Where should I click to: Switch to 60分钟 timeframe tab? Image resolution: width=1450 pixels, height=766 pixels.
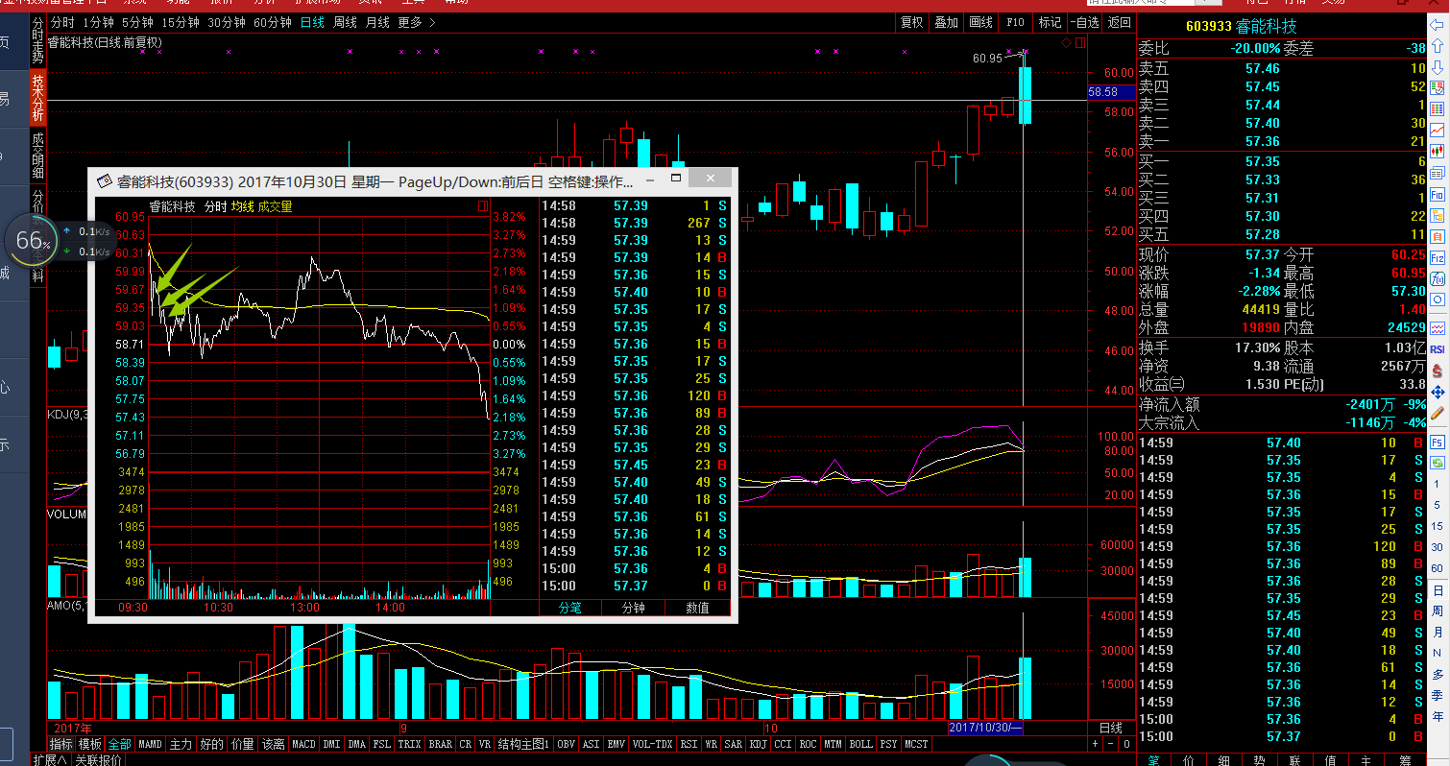[x=273, y=22]
